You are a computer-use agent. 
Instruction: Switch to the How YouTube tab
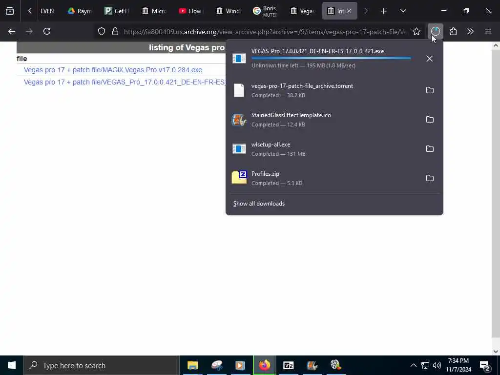(191, 11)
